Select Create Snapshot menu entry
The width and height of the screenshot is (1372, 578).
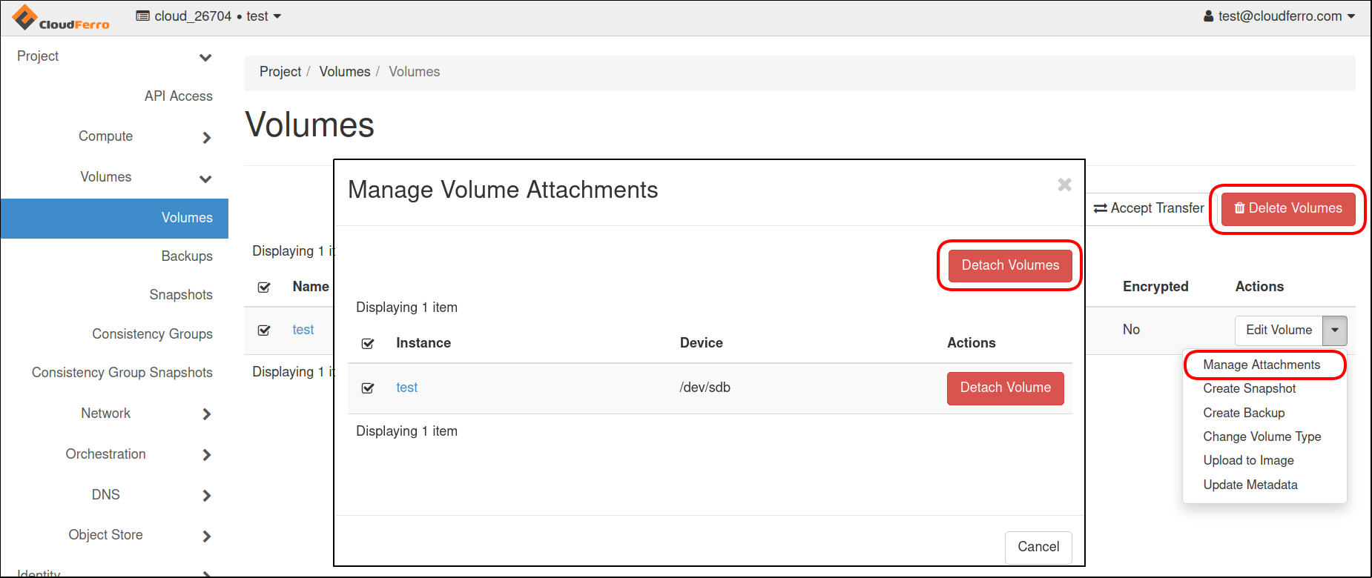[x=1249, y=388]
